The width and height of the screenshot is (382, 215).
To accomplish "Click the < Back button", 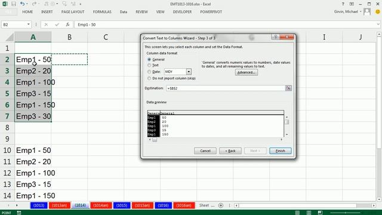I will click(230, 151).
